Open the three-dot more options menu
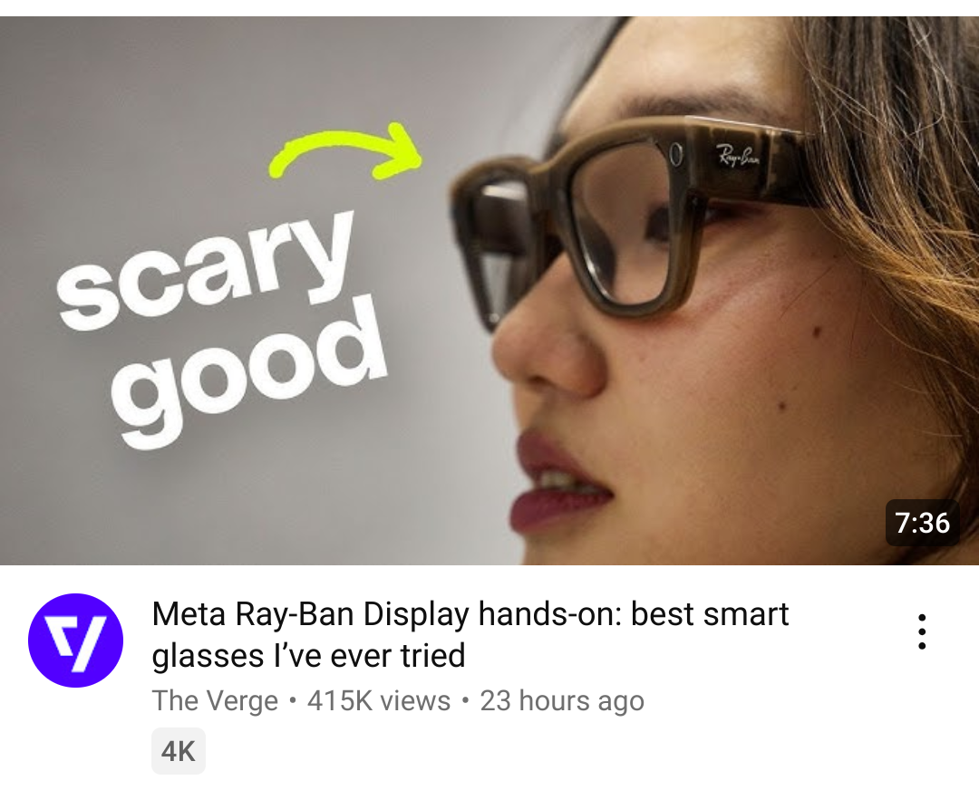The height and width of the screenshot is (790, 979). tap(922, 632)
